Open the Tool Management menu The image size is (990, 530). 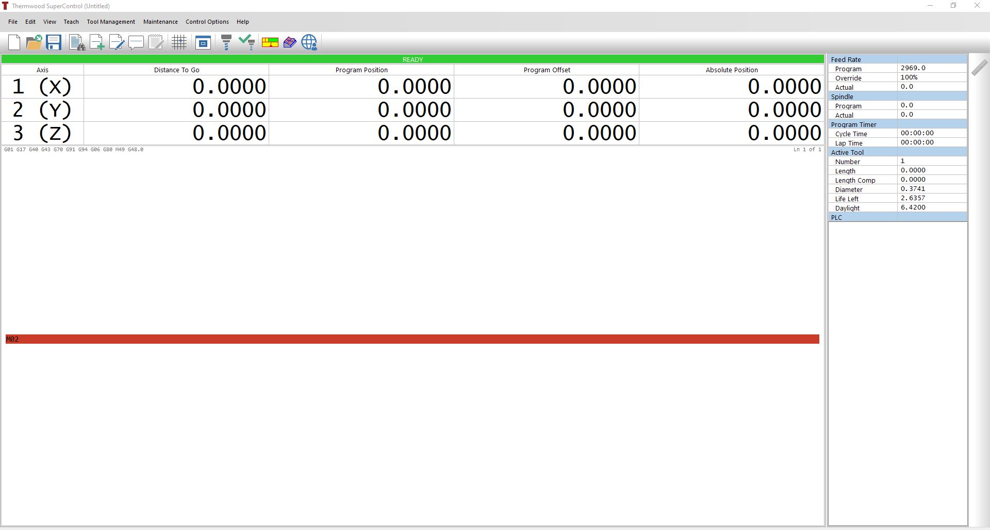pos(111,22)
